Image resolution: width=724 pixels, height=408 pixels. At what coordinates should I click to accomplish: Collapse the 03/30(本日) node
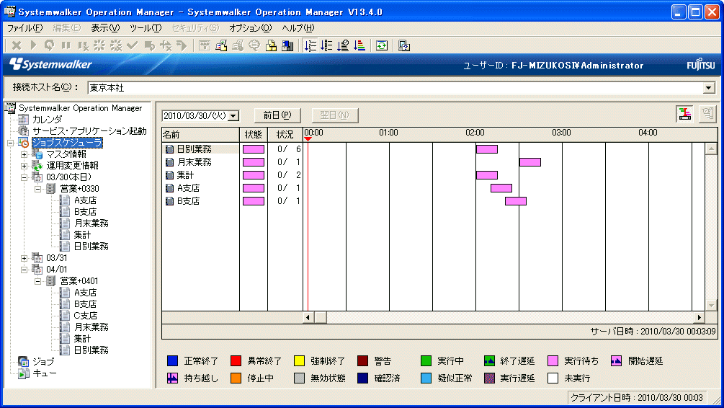24,177
